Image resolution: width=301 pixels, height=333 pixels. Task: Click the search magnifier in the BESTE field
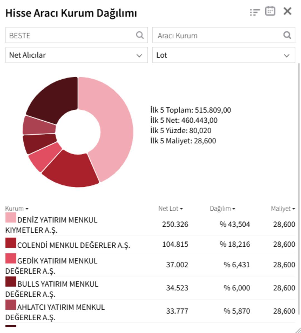click(139, 35)
